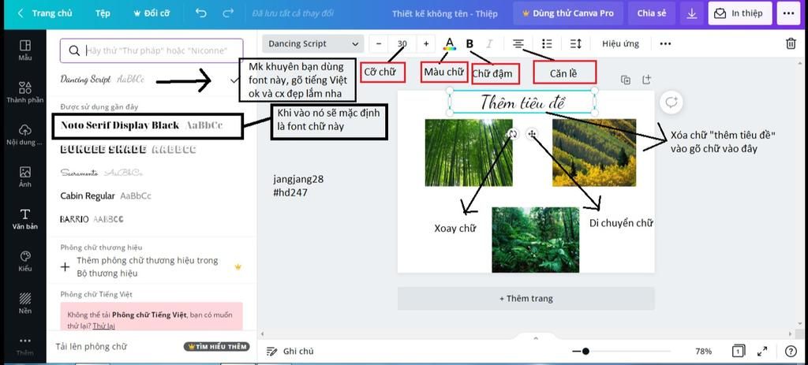Toggle bulleted list formatting
The image size is (808, 365).
coord(548,44)
